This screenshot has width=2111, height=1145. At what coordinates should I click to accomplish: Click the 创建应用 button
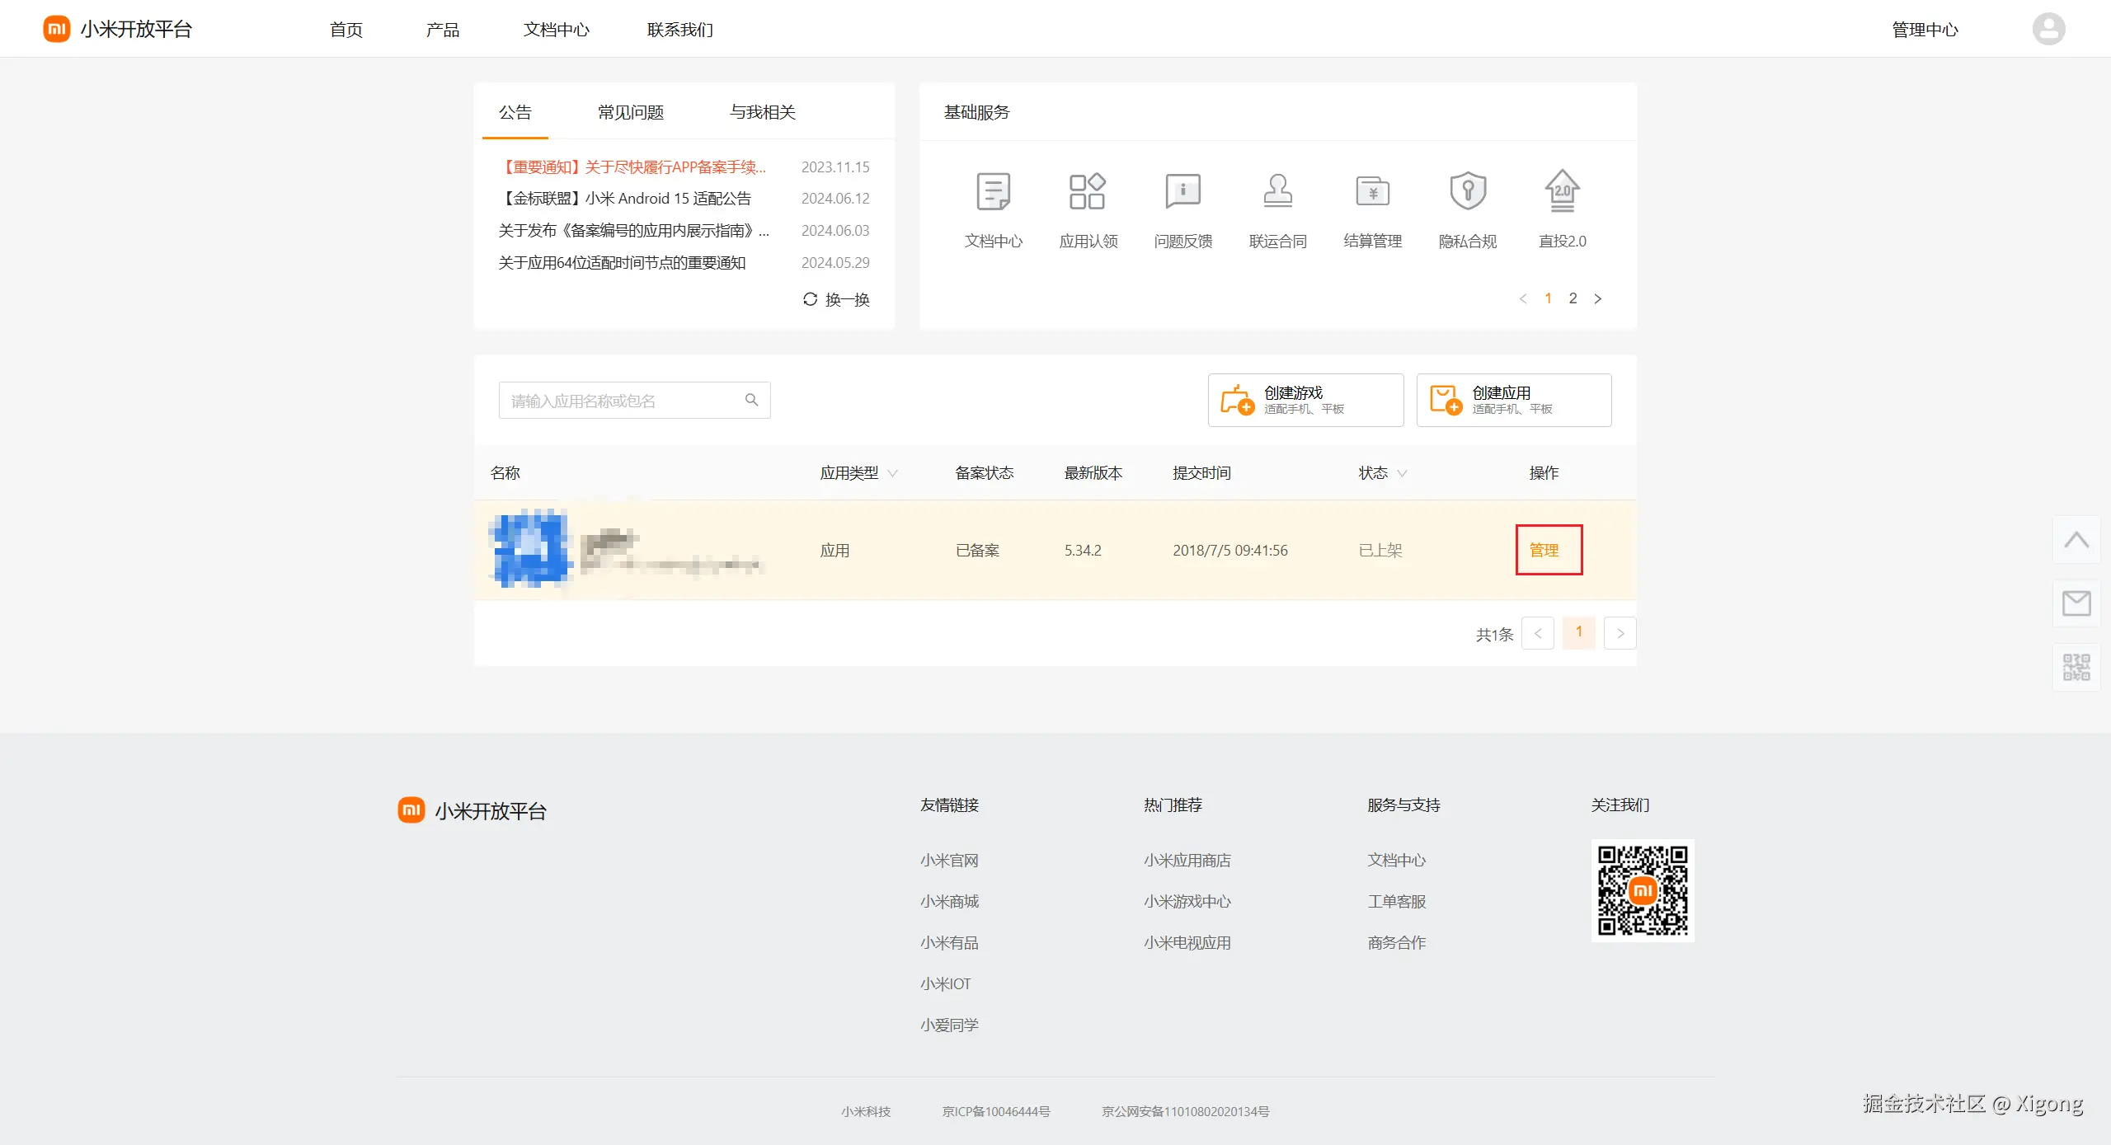tap(1513, 400)
